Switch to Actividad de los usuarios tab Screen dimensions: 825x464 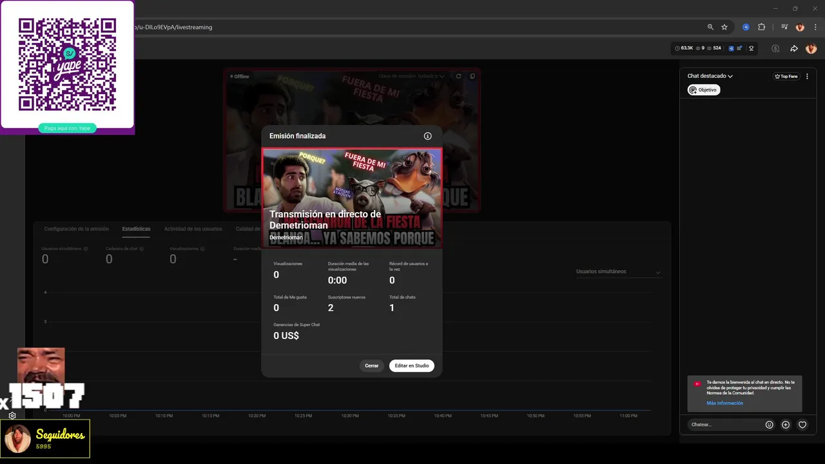coord(193,229)
